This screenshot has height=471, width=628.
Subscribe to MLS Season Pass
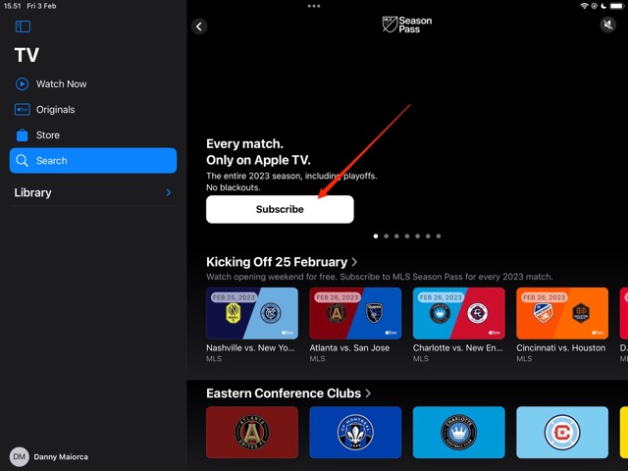pyautogui.click(x=280, y=209)
